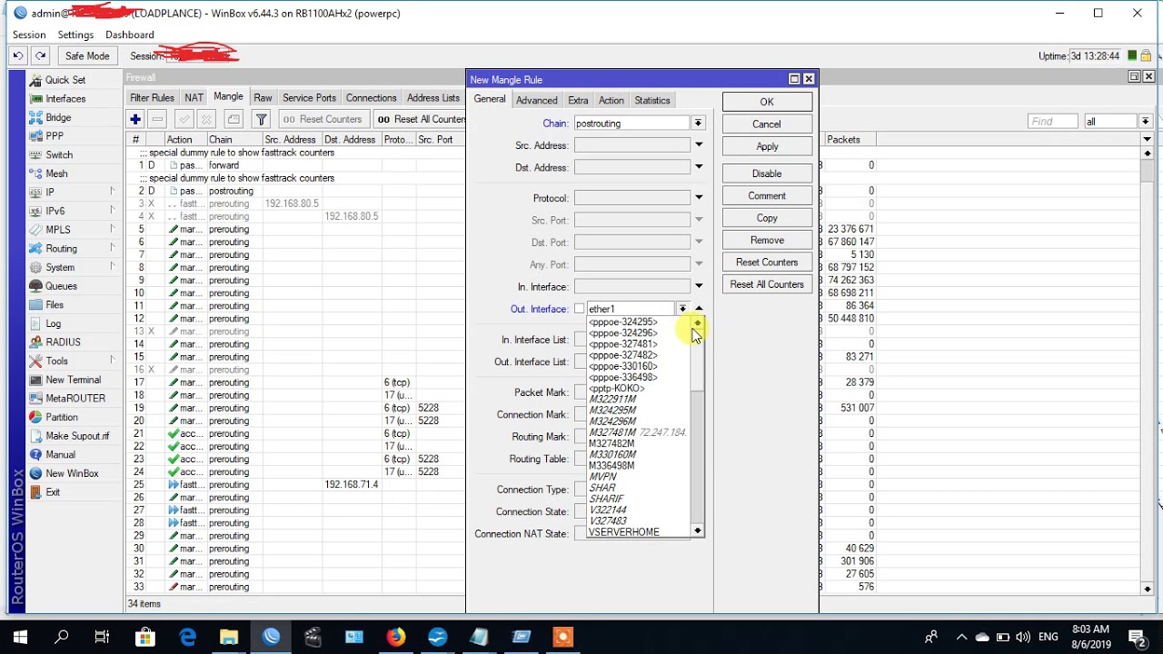Click the interface list scroll-down arrow
Viewport: 1163px width, 654px height.
[697, 531]
